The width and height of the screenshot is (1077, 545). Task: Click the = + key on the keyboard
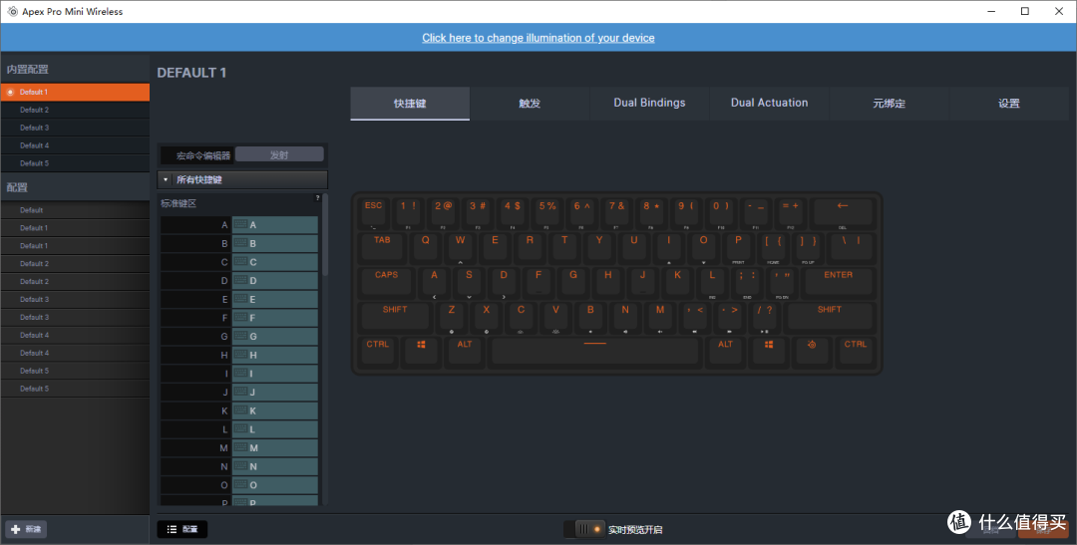[x=791, y=211]
